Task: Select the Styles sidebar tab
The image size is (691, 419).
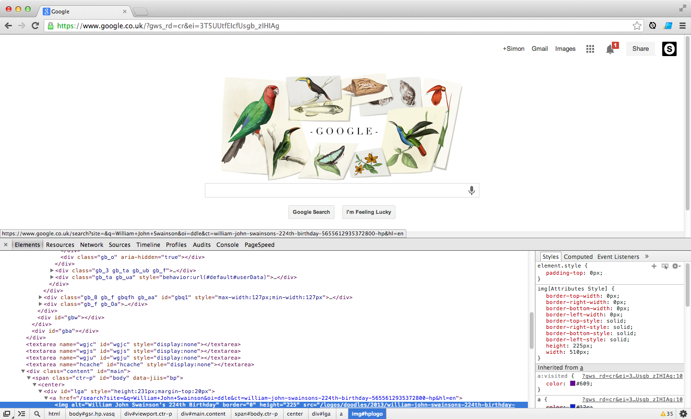Action: click(x=550, y=256)
